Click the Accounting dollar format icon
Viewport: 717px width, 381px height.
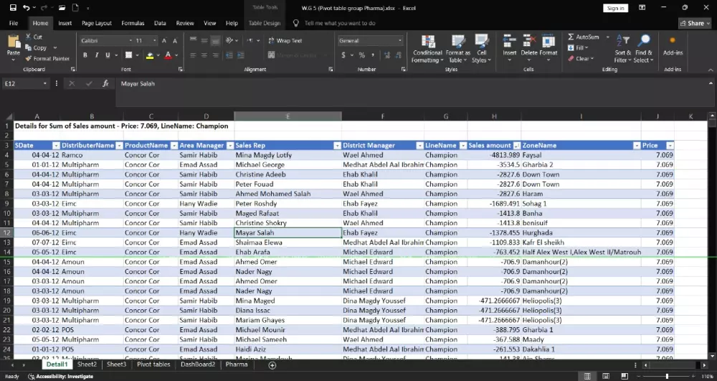click(343, 55)
